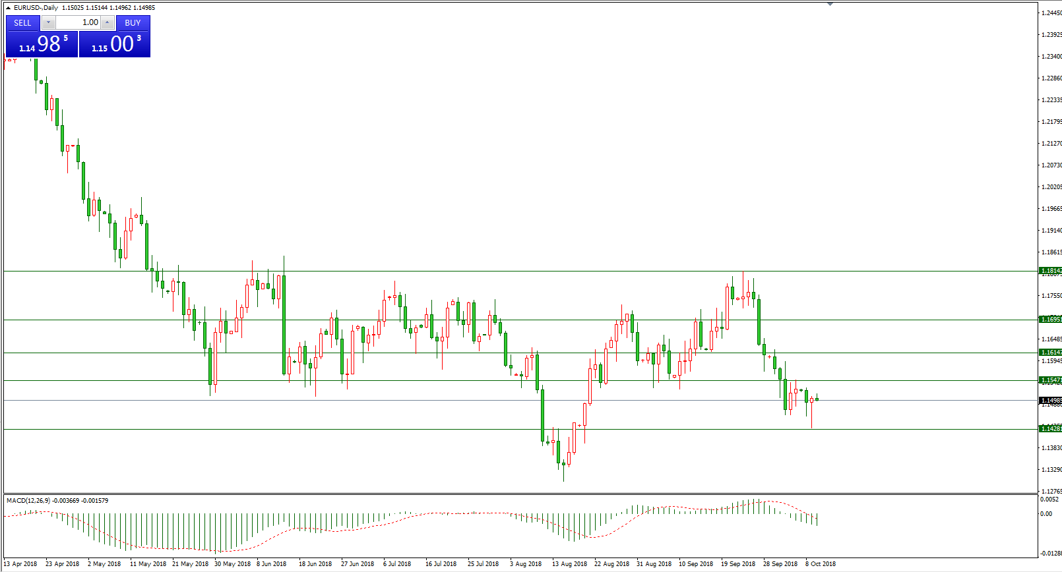Click the SELL button

[22, 22]
